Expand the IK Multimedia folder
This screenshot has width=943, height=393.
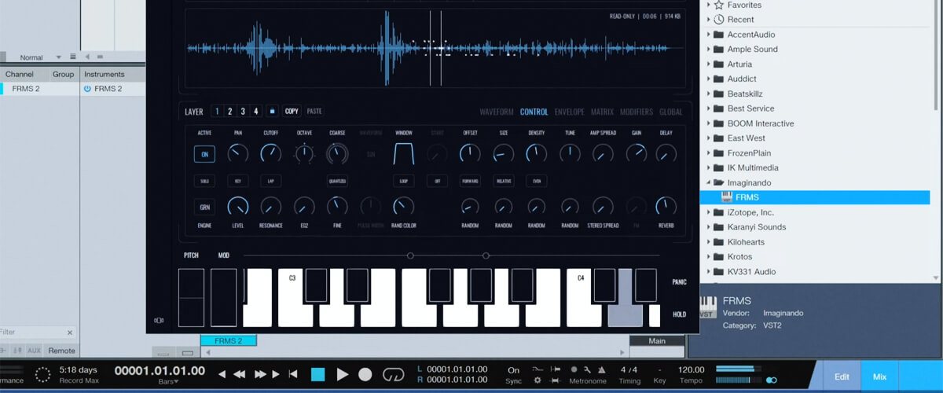coord(709,167)
